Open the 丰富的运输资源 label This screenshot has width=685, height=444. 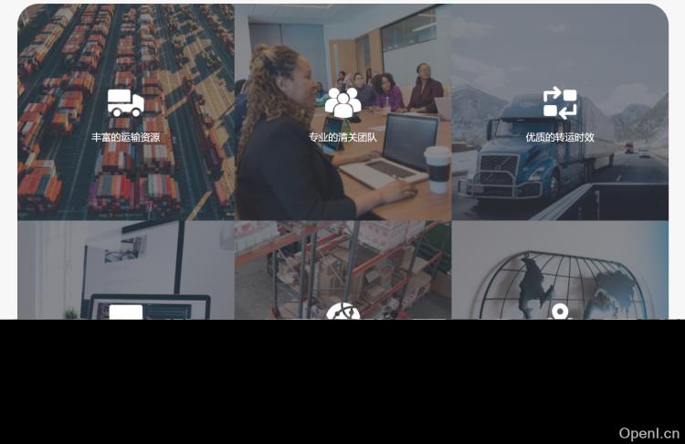pyautogui.click(x=126, y=137)
